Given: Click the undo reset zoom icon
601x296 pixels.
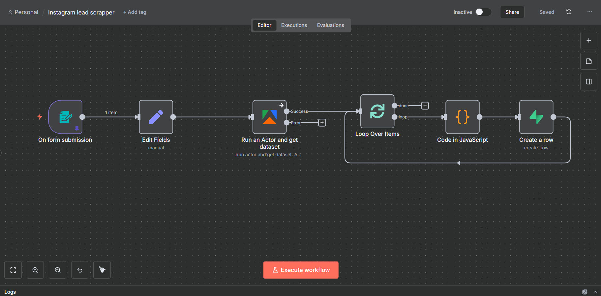Looking at the screenshot, I should pyautogui.click(x=80, y=270).
